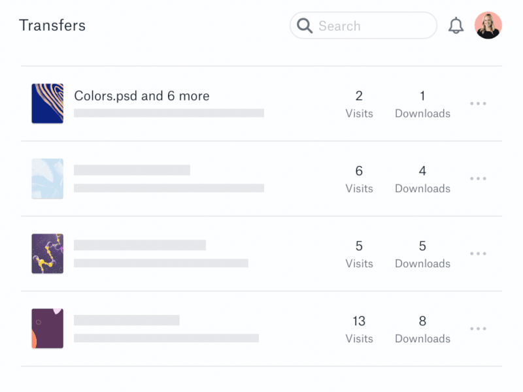Open the notifications bell icon

coord(457,25)
